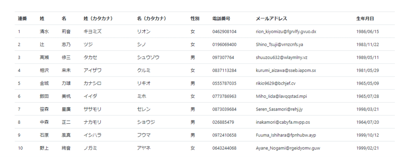
Task: Select the surname cell 飯田
Action: point(44,96)
